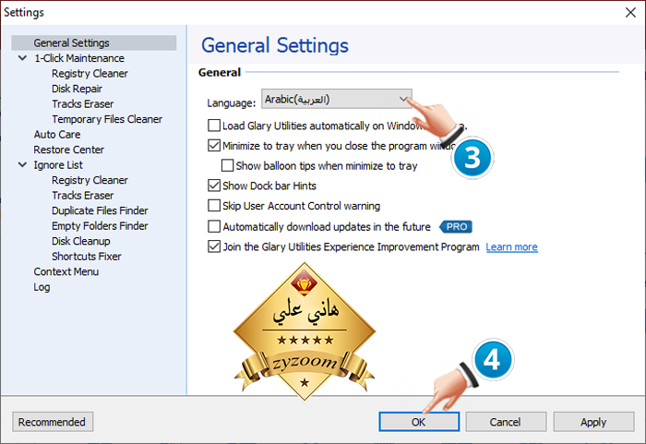Select Tracks Eraser under 1-Click Maintenance
Viewport: 646px width, 444px height.
pos(83,104)
